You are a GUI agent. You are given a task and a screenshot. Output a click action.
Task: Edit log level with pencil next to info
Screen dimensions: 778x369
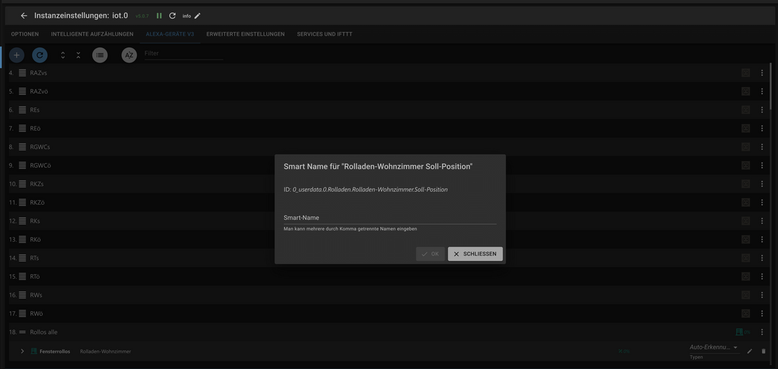198,16
